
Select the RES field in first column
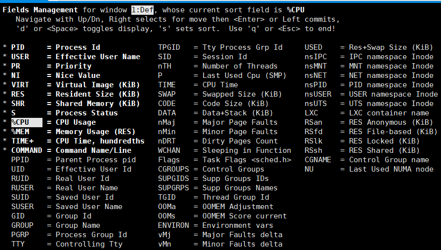[x=18, y=94]
